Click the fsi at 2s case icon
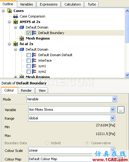129x162 pixels. pyautogui.click(x=16, y=44)
